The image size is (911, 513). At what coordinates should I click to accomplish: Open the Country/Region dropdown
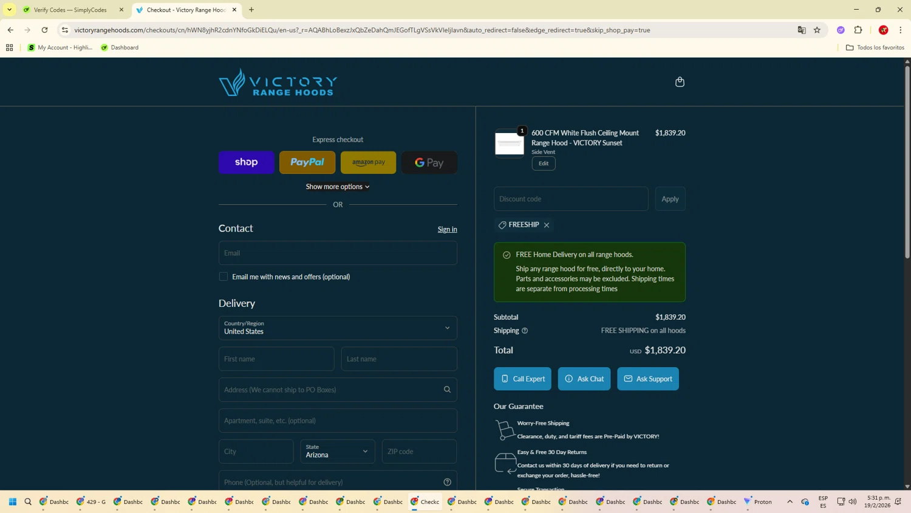click(338, 328)
